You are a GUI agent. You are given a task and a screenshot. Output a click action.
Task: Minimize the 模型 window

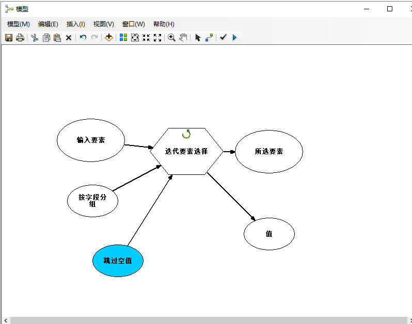pyautogui.click(x=367, y=9)
